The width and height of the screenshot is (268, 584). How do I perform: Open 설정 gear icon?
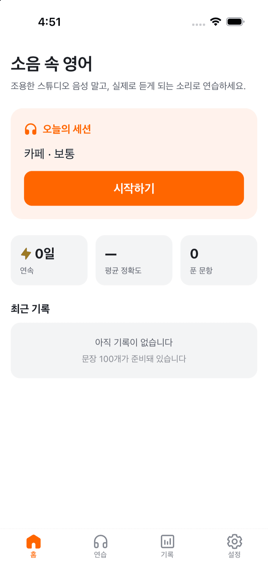[x=234, y=542]
